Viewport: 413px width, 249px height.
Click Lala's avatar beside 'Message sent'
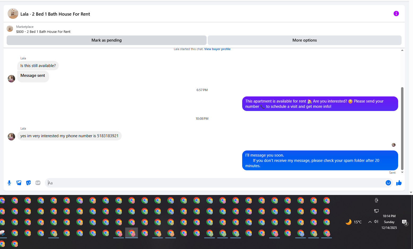pos(11,79)
